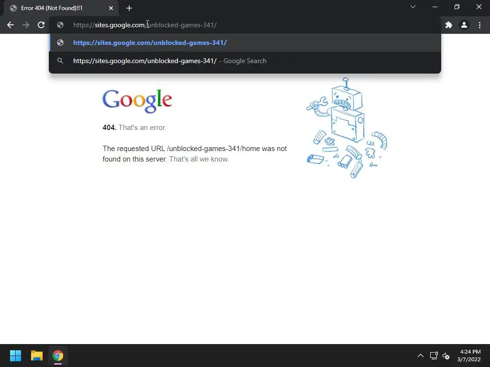Click the globe icon in address bar
Image resolution: width=490 pixels, height=367 pixels.
(60, 25)
